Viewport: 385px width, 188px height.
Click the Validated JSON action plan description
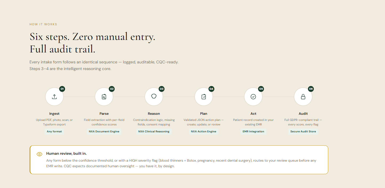[204, 122]
